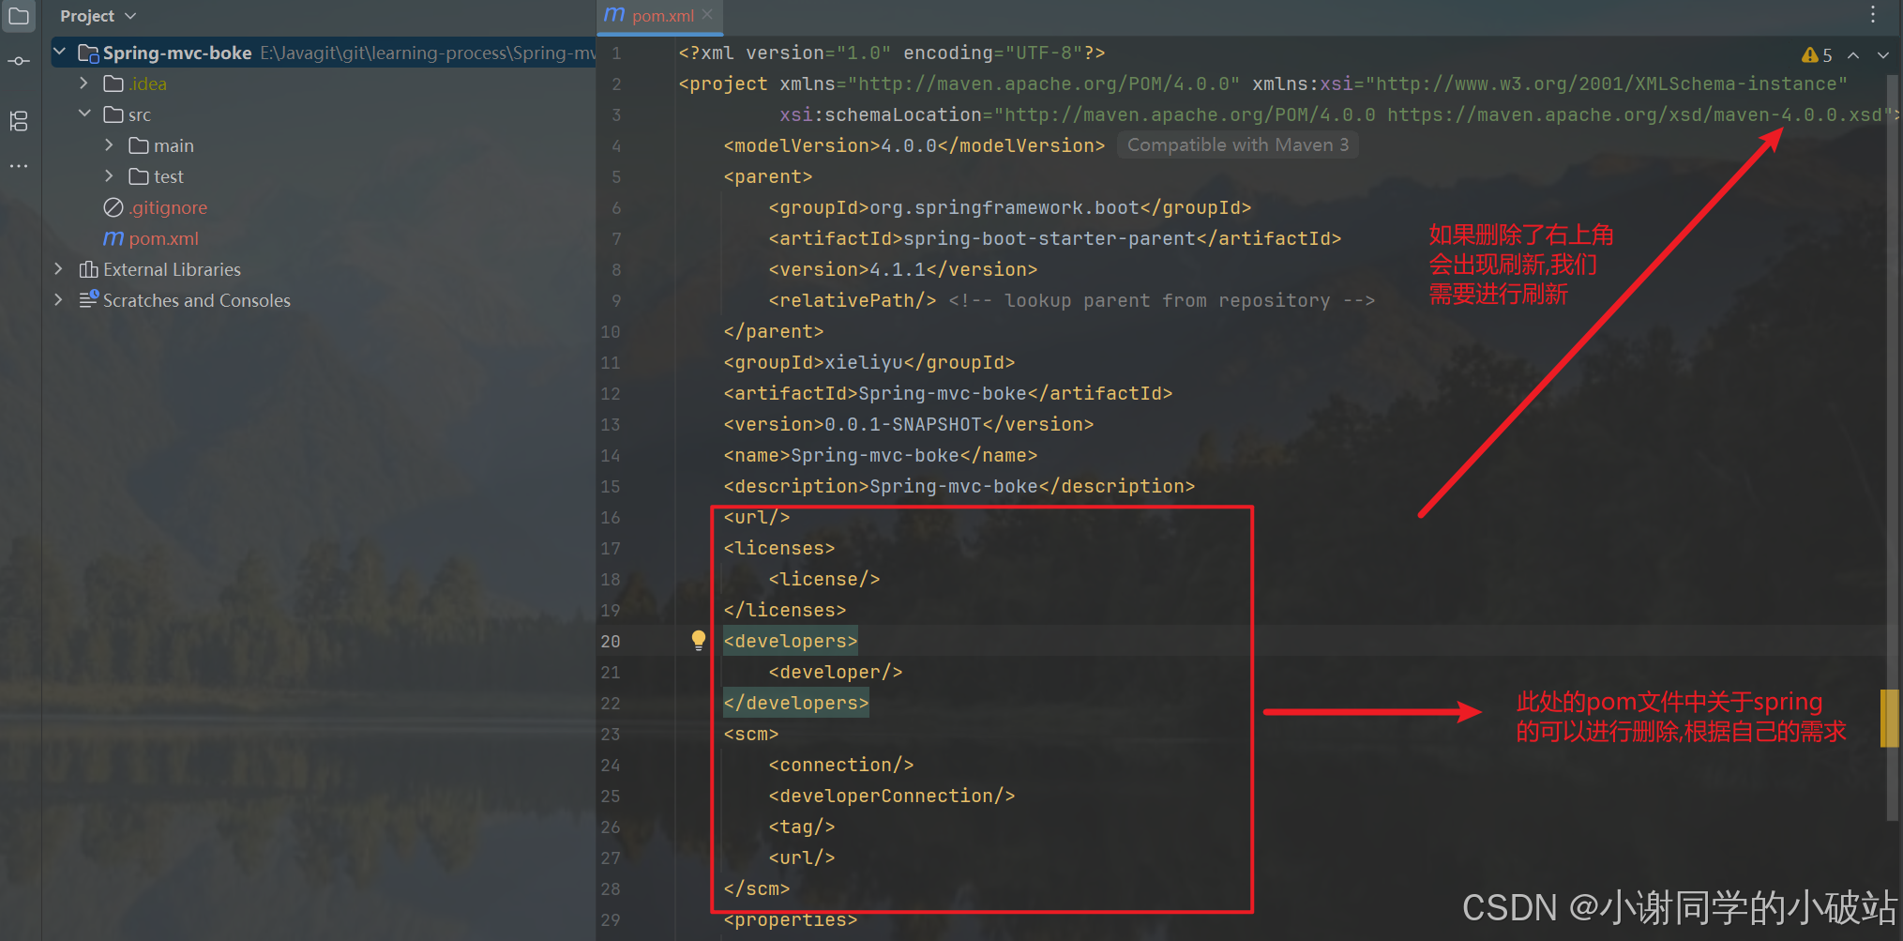Viewport: 1903px width, 941px height.
Task: Select .gitignore file in project tree
Action: point(156,207)
